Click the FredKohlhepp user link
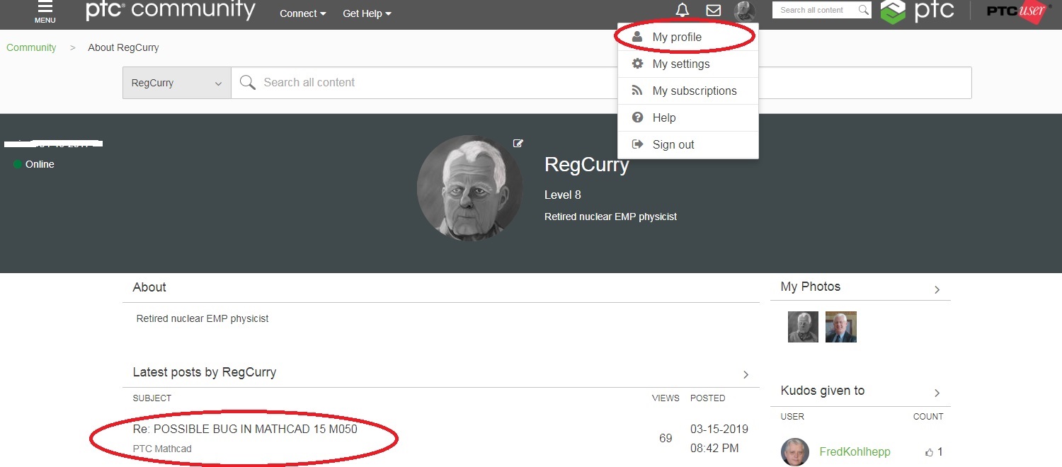The image size is (1062, 467). pos(855,451)
